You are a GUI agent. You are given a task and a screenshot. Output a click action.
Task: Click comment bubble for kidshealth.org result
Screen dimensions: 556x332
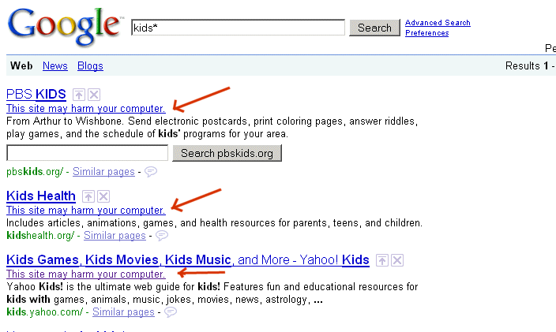click(x=162, y=235)
